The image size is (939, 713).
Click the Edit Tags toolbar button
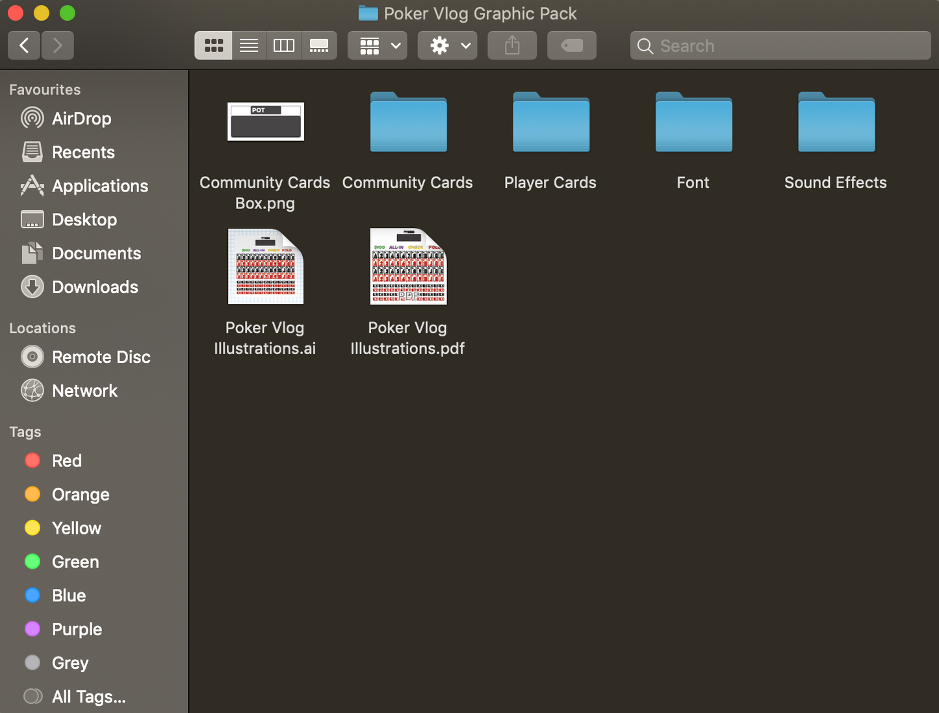pyautogui.click(x=572, y=45)
